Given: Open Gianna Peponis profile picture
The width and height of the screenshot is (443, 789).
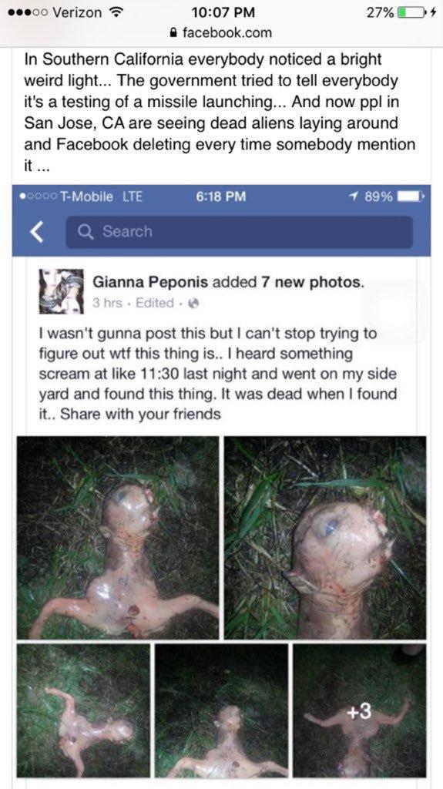Looking at the screenshot, I should pyautogui.click(x=62, y=291).
